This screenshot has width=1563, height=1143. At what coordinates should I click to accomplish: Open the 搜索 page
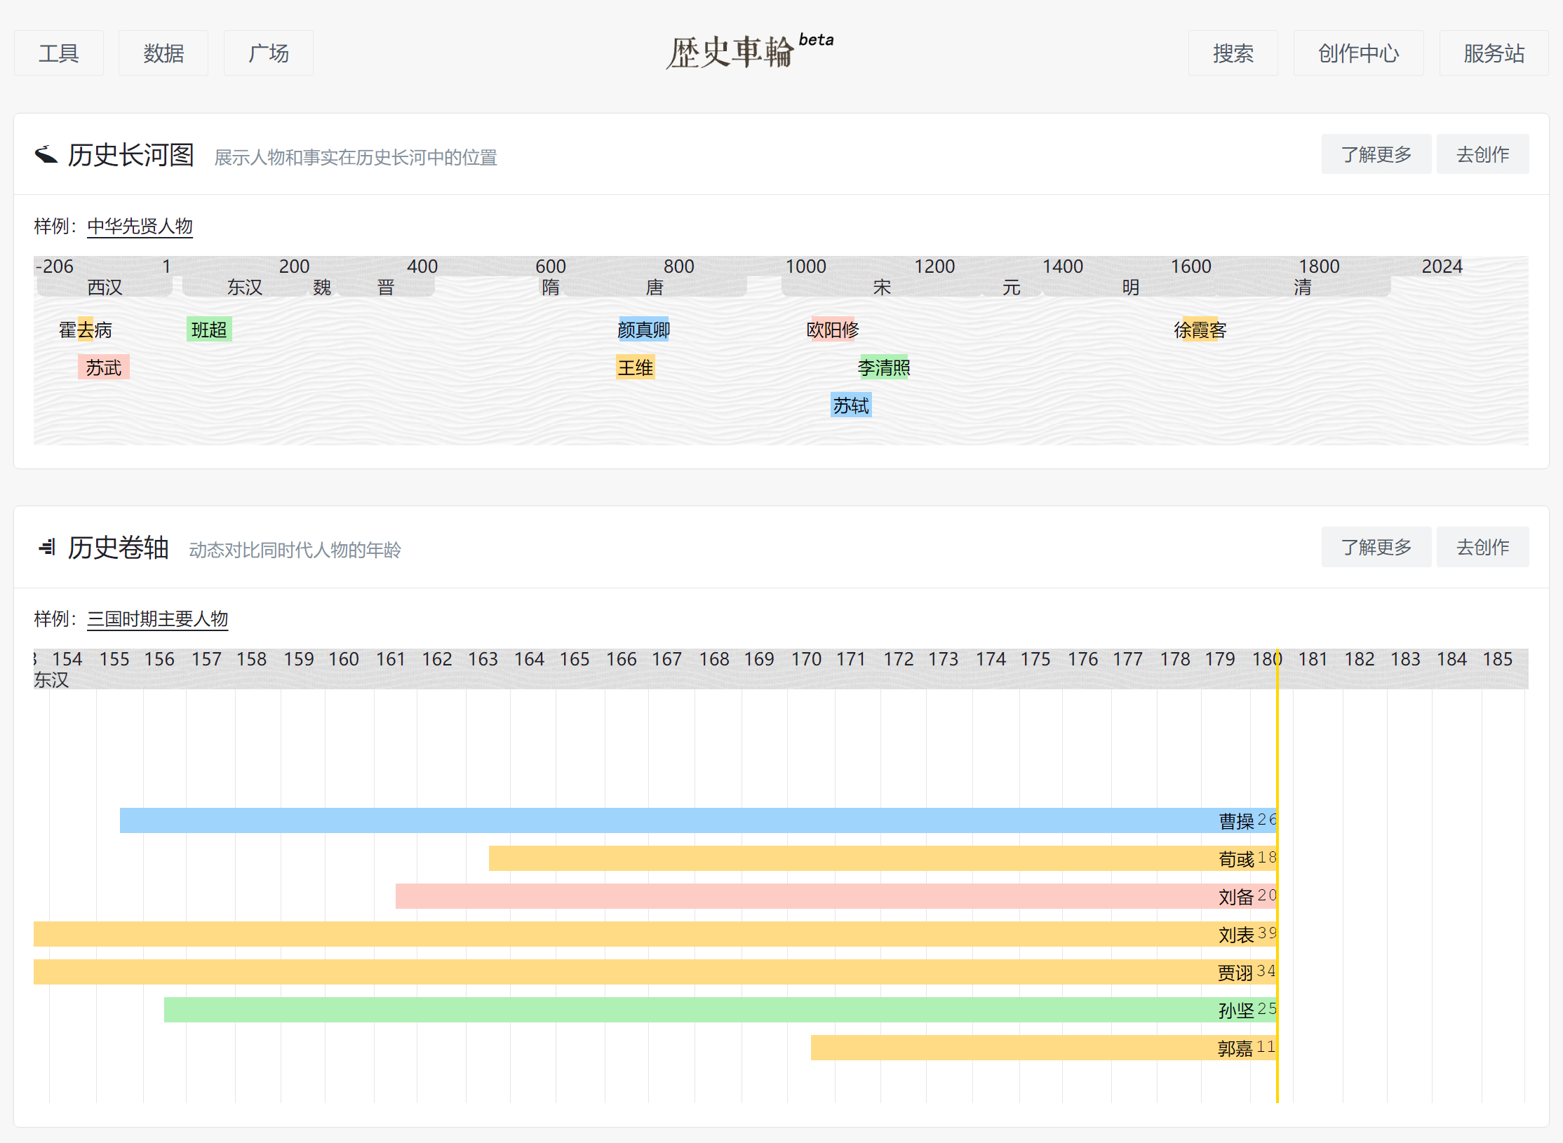coord(1233,53)
